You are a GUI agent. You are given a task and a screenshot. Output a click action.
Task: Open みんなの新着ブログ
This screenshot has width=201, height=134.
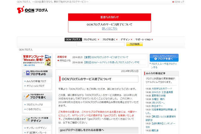point(36,81)
